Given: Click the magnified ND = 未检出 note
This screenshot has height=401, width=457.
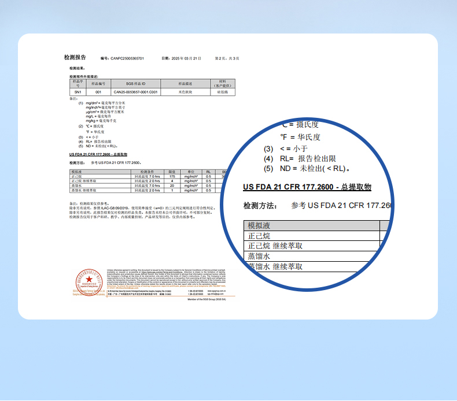Looking at the screenshot, I should (315, 169).
